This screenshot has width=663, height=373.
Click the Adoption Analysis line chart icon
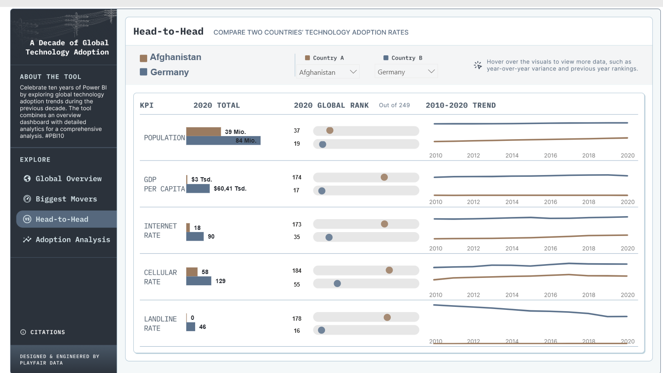[x=27, y=239]
